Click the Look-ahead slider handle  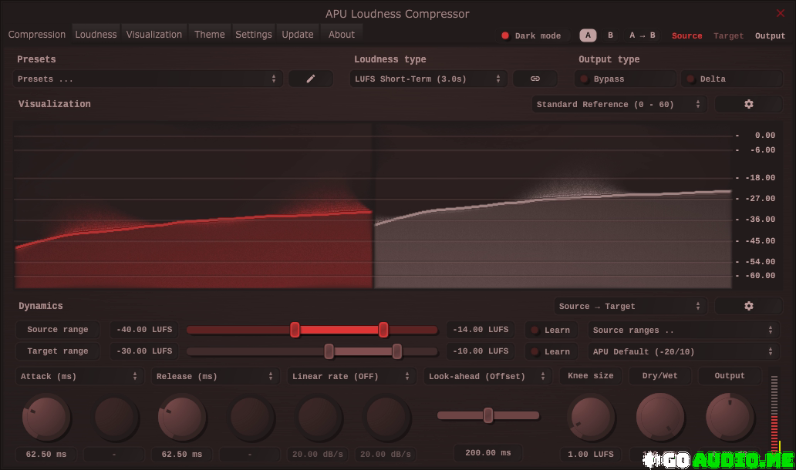(488, 415)
